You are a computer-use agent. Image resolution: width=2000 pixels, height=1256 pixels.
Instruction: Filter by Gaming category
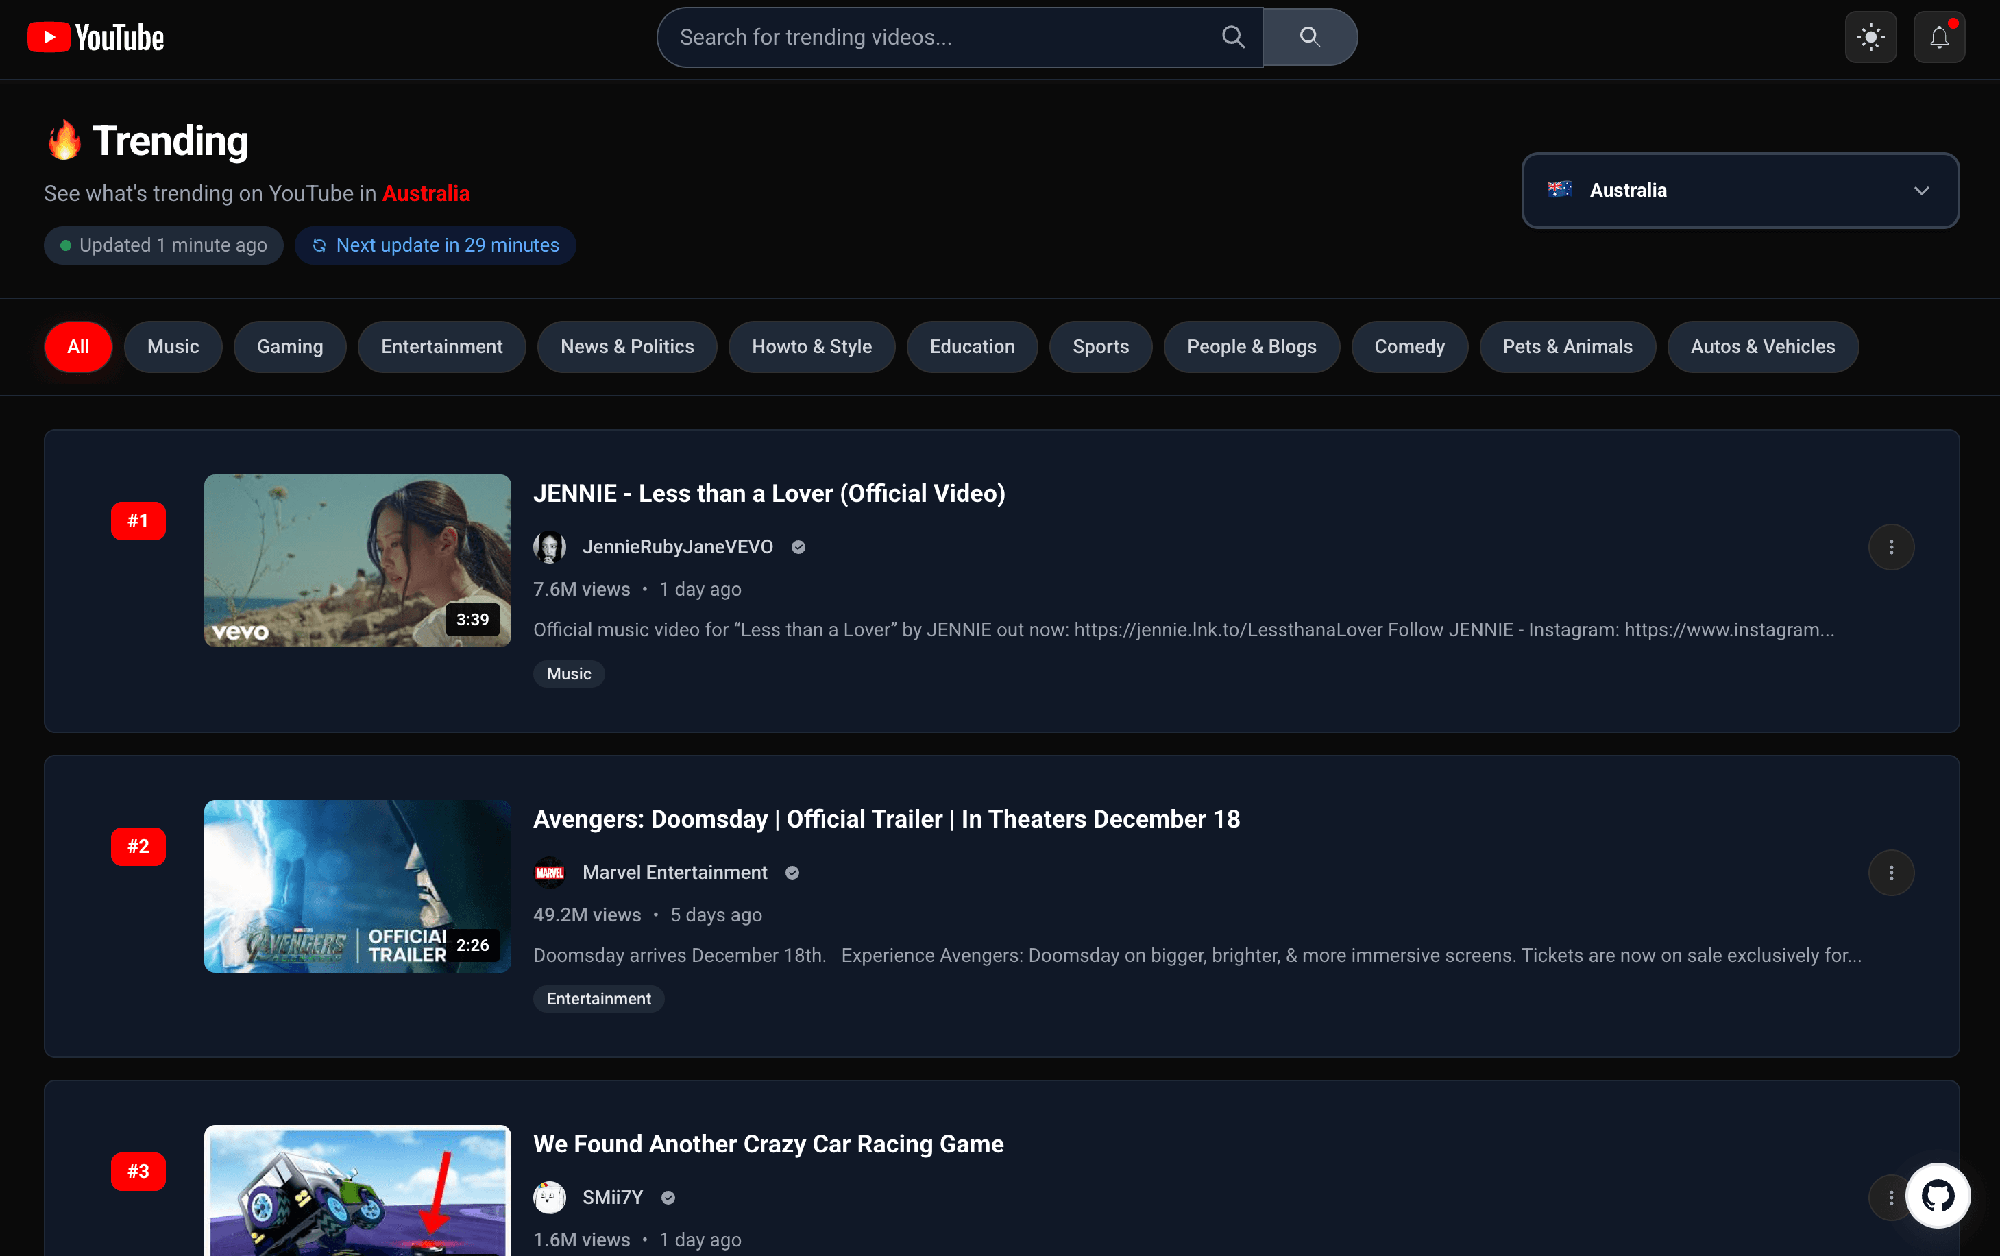pos(290,346)
